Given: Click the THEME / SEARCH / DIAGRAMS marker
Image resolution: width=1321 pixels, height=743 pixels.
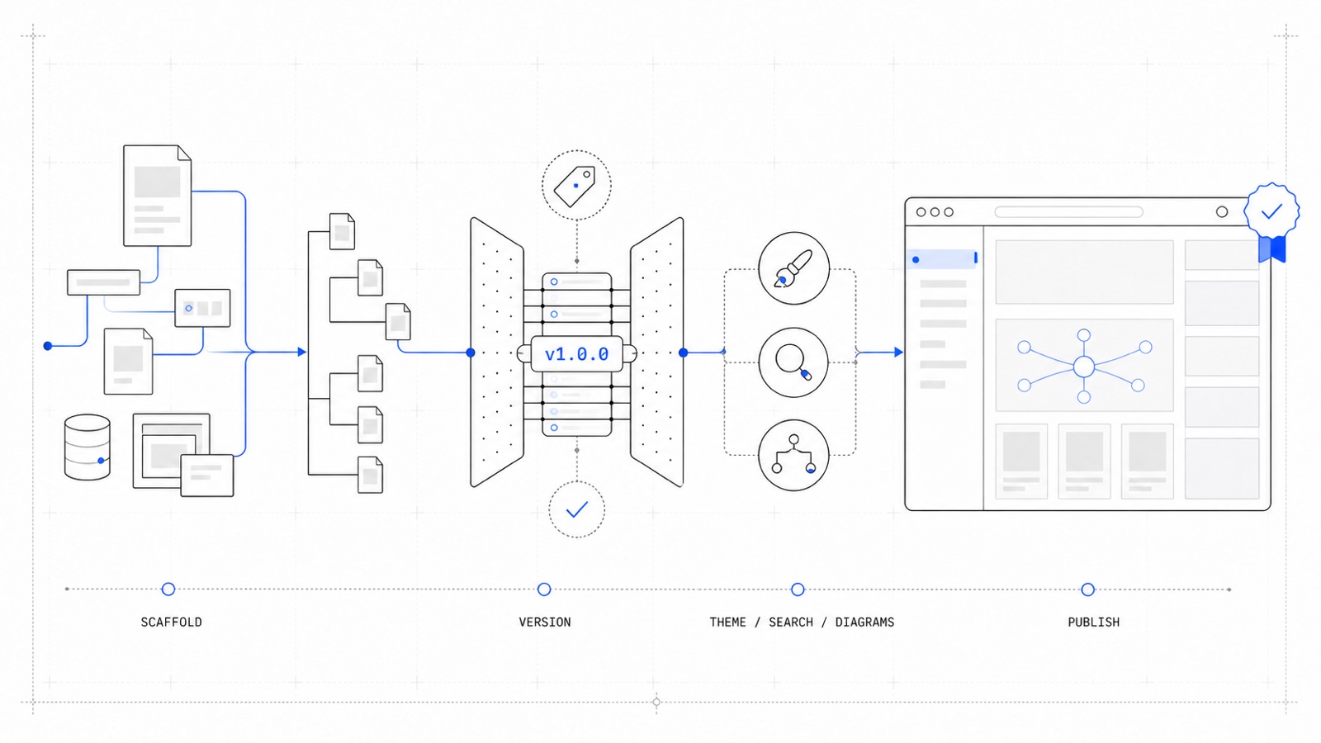Looking at the screenshot, I should 798,589.
